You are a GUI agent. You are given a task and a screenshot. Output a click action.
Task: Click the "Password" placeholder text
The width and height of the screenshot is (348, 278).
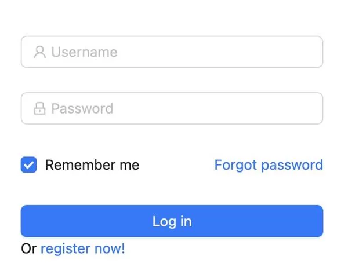[x=82, y=108]
